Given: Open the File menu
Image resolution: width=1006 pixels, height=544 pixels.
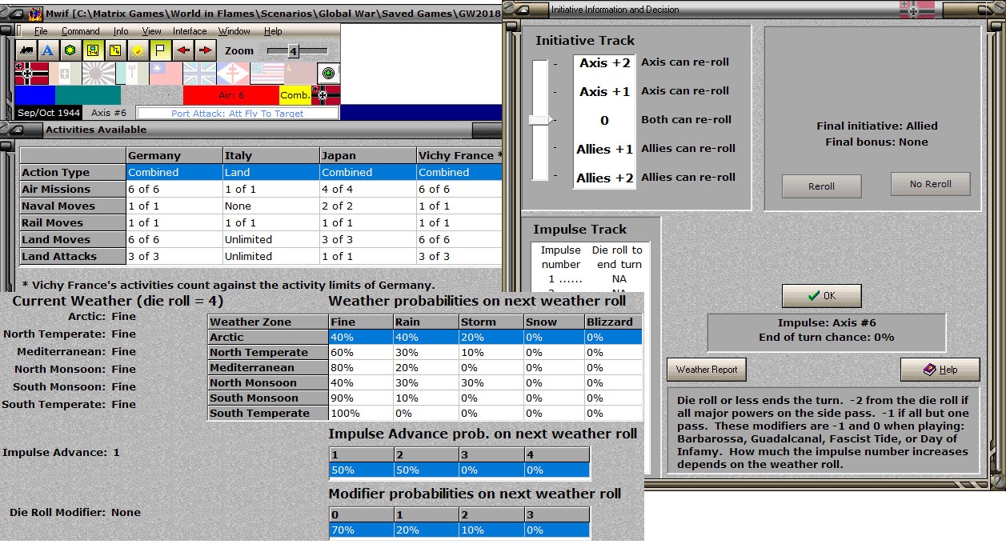Looking at the screenshot, I should [41, 31].
